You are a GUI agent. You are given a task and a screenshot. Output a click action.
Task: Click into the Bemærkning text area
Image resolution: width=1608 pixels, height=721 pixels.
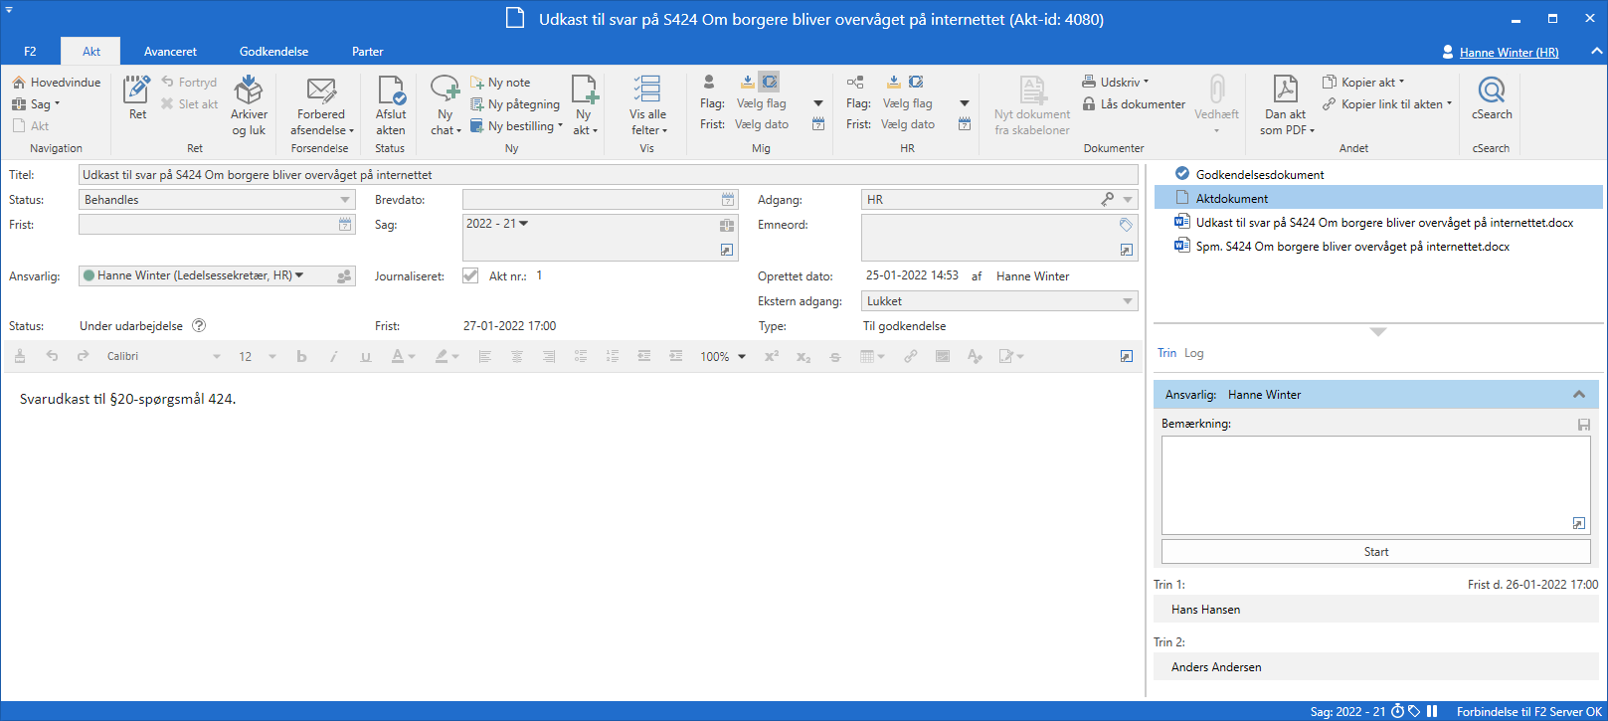coord(1376,485)
